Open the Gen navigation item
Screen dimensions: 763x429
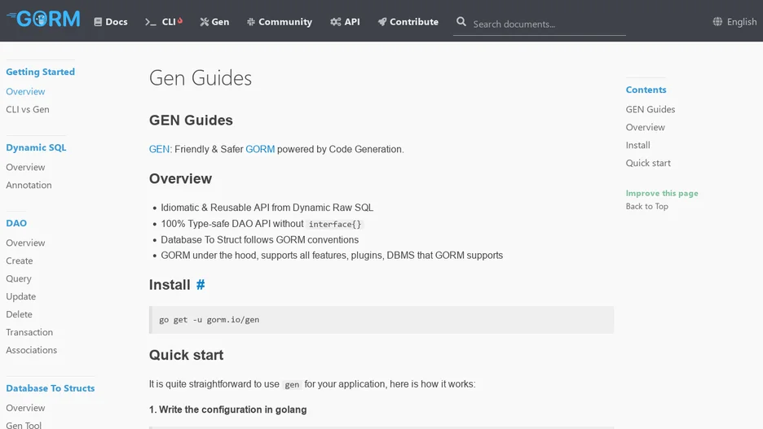click(214, 22)
